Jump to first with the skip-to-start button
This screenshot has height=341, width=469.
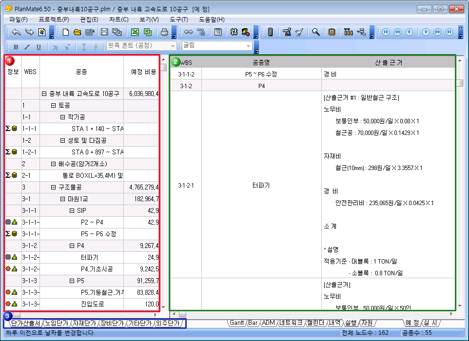coord(386,32)
